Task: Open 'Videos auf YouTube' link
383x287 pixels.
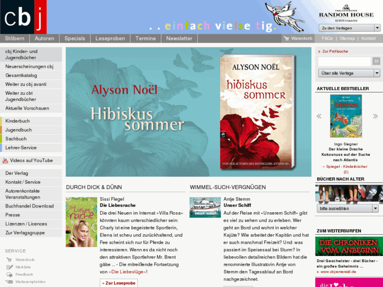Action: pos(31,161)
